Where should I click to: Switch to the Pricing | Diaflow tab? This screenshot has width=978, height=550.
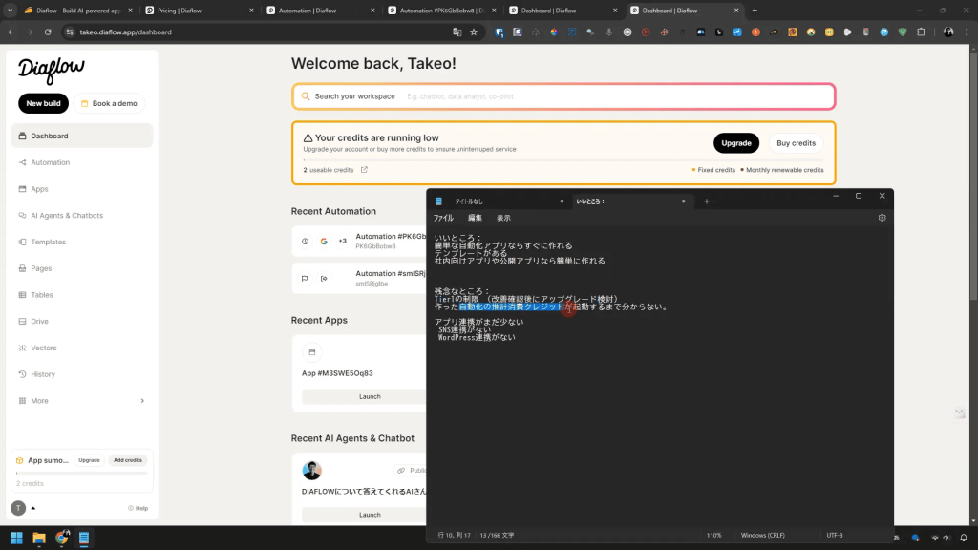tap(199, 11)
